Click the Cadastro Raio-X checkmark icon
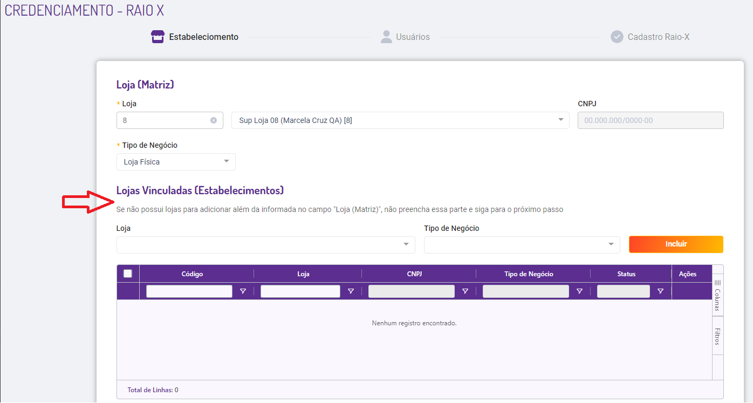 click(x=617, y=37)
